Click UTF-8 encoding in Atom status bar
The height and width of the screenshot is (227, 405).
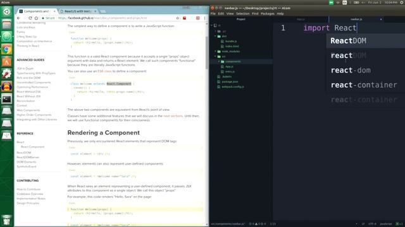click(372, 224)
